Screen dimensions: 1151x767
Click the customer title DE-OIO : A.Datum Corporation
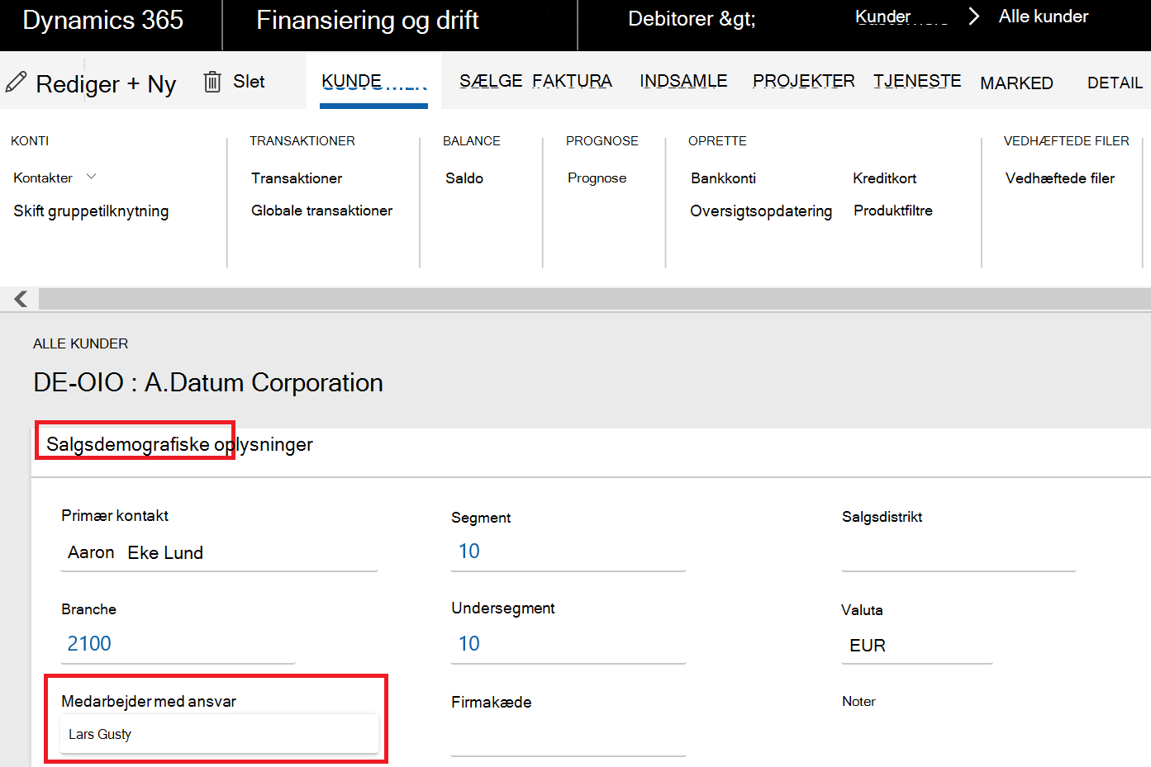point(208,383)
